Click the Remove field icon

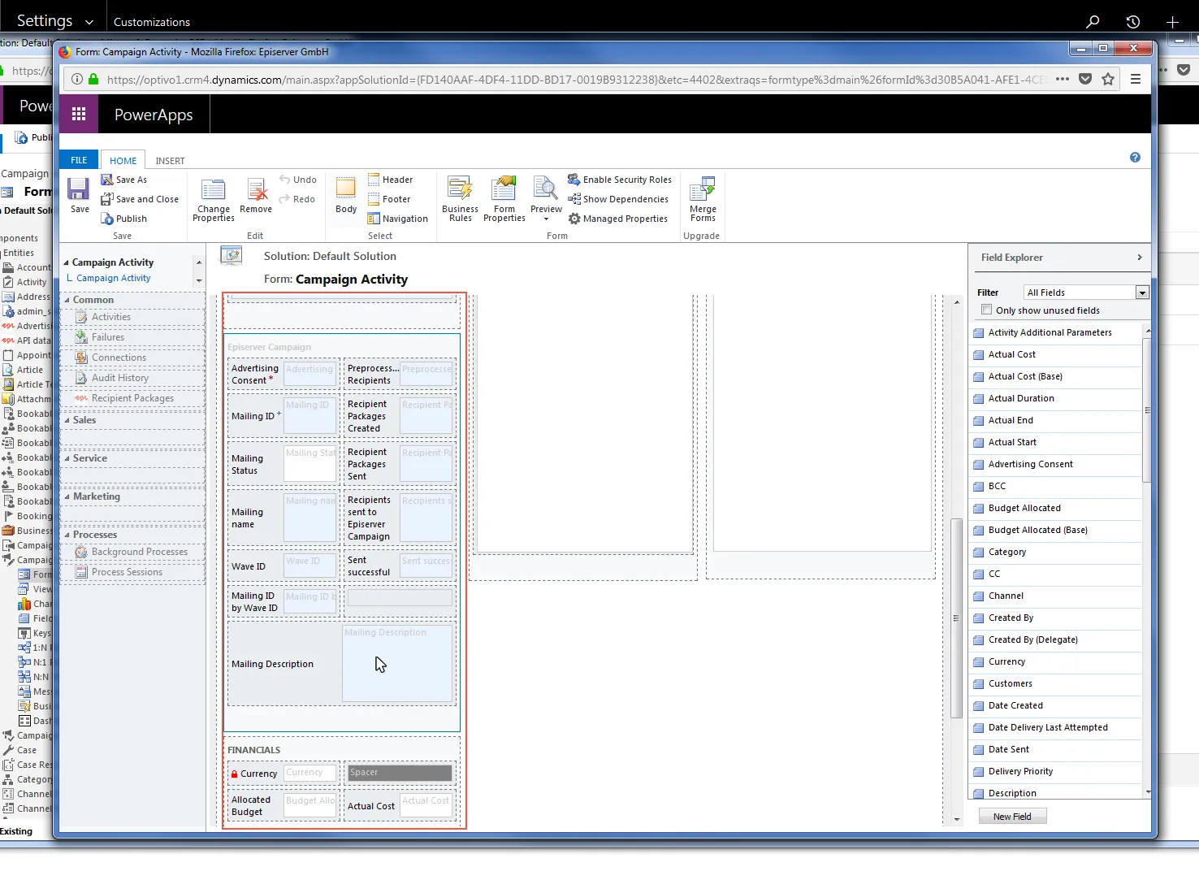pos(256,196)
